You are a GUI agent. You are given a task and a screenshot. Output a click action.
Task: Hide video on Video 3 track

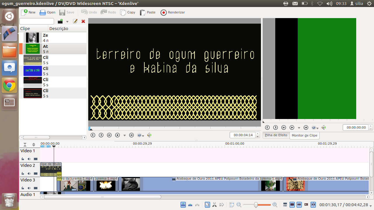36,188
